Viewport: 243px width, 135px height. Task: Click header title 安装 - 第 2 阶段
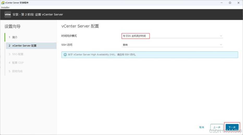tap(38, 15)
